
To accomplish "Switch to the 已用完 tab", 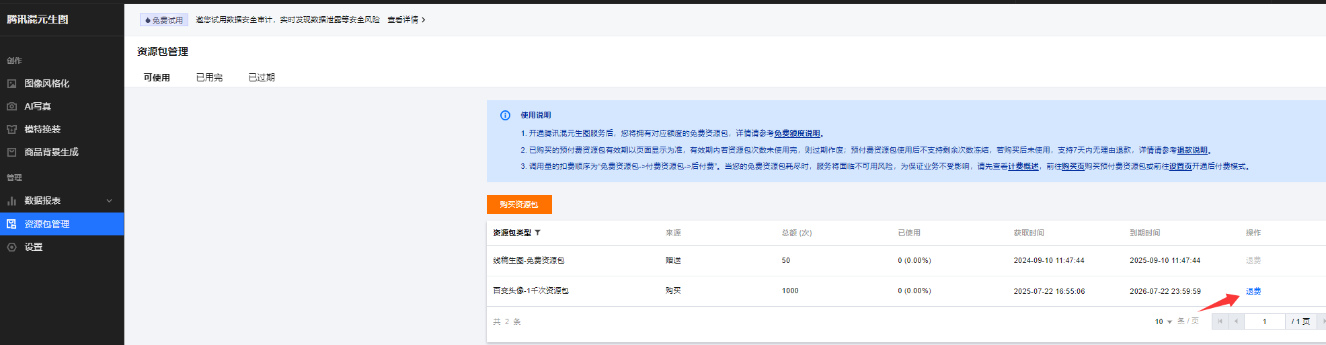I will click(209, 78).
